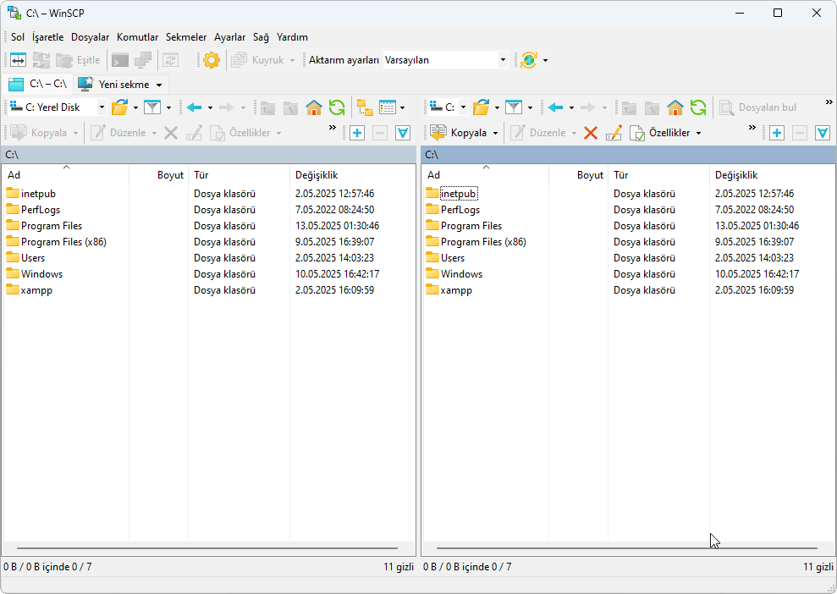Expand the right panel Özellikler dropdown arrow
The image size is (837, 594).
pos(698,133)
